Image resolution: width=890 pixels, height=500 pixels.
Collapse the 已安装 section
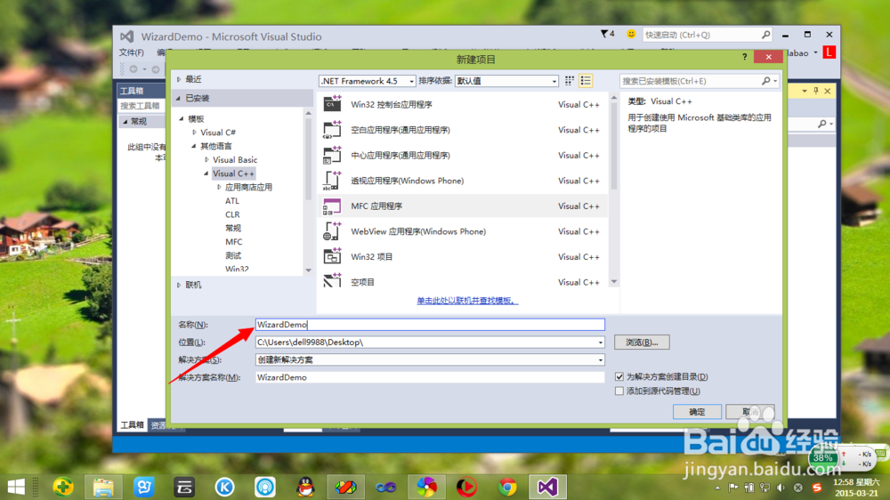179,98
